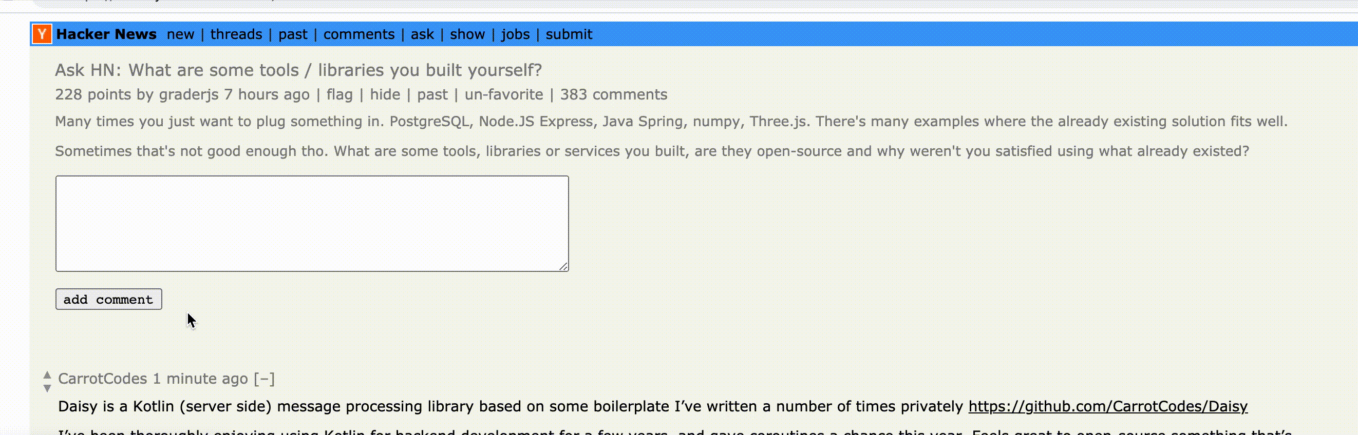Viewport: 1358px width, 435px height.
Task: Click the Y Combinator logo icon
Action: coord(42,34)
